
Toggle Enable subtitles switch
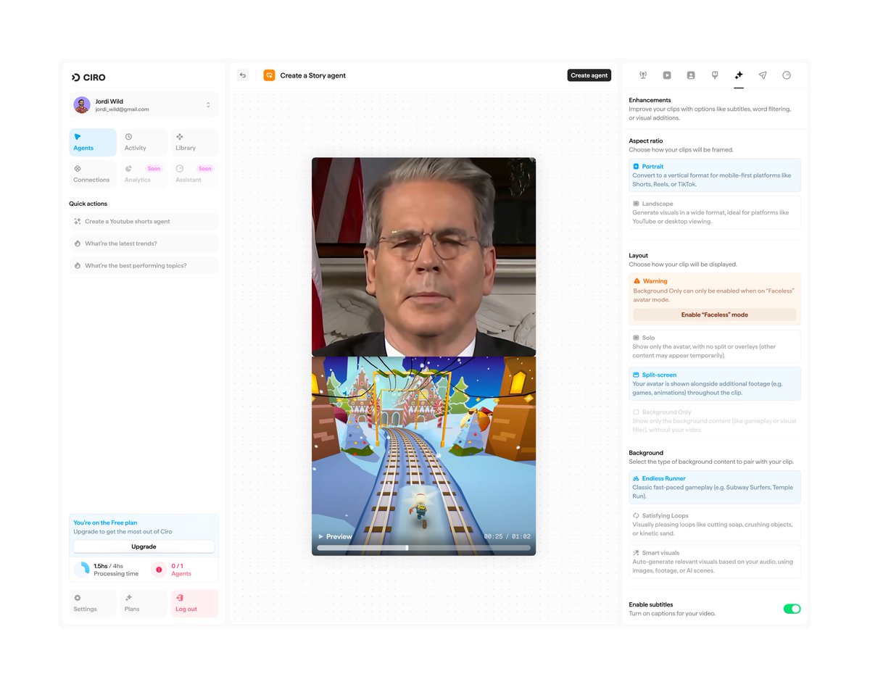pos(792,609)
